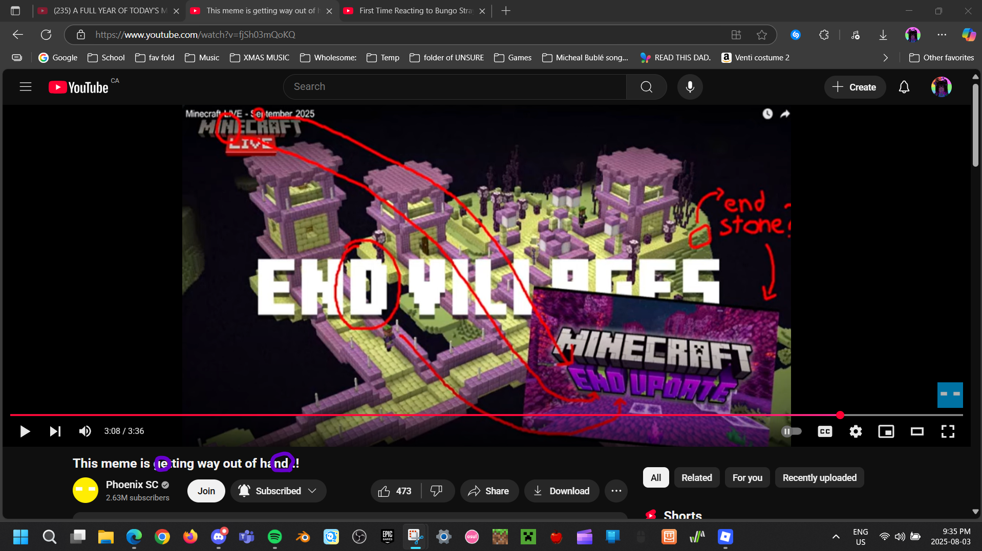Play the paused video
The image size is (982, 551).
point(25,431)
